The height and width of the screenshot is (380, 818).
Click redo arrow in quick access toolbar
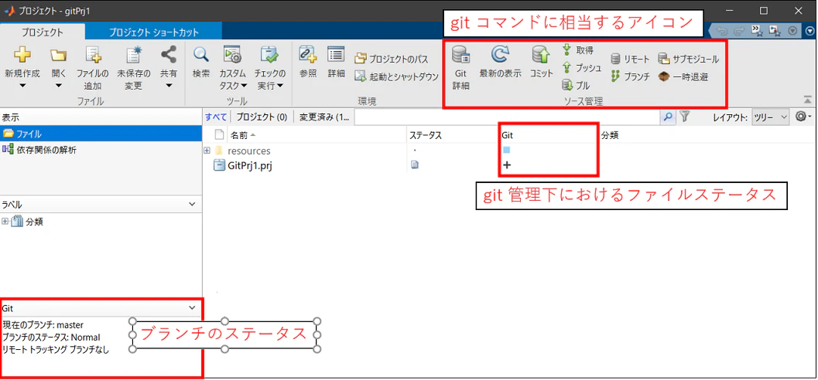(740, 31)
